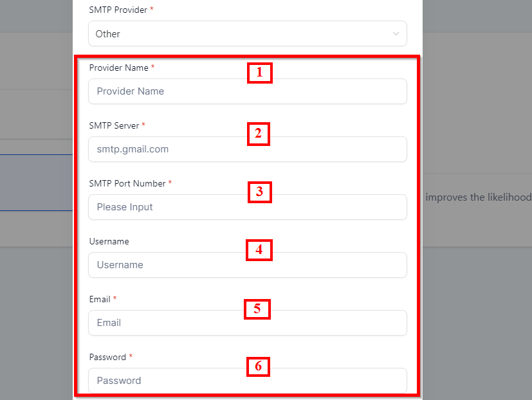The image size is (532, 400).
Task: Focus the SMTP Server text field
Action: [247, 149]
